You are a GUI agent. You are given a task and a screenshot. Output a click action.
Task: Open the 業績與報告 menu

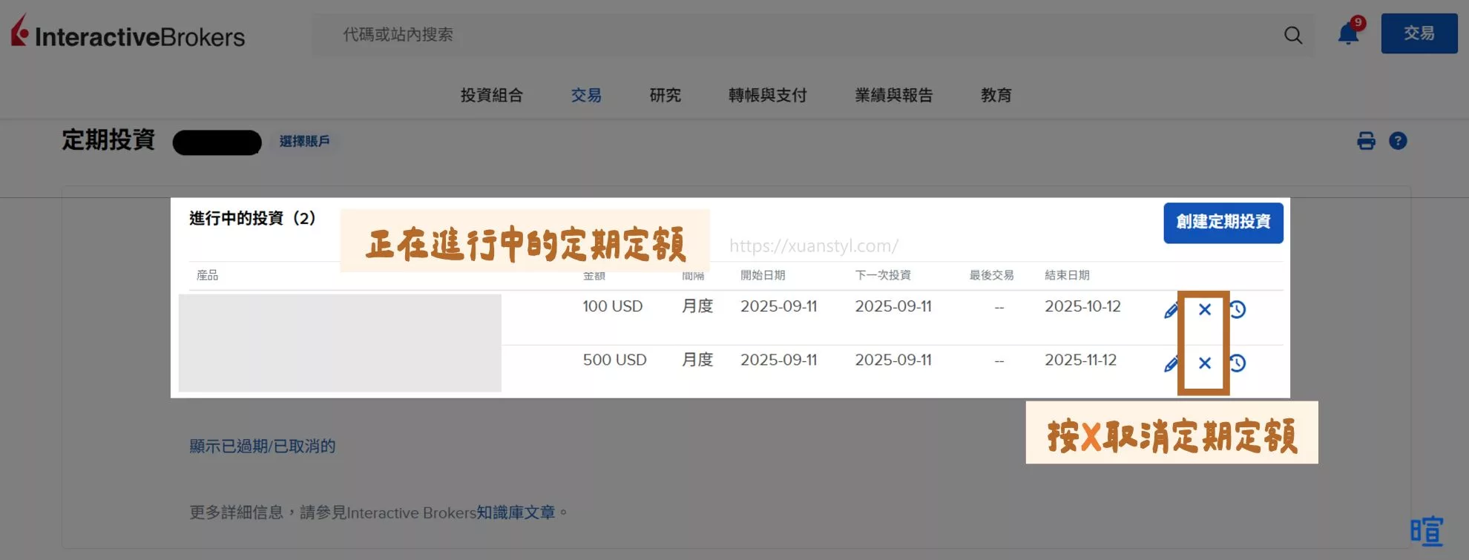893,95
